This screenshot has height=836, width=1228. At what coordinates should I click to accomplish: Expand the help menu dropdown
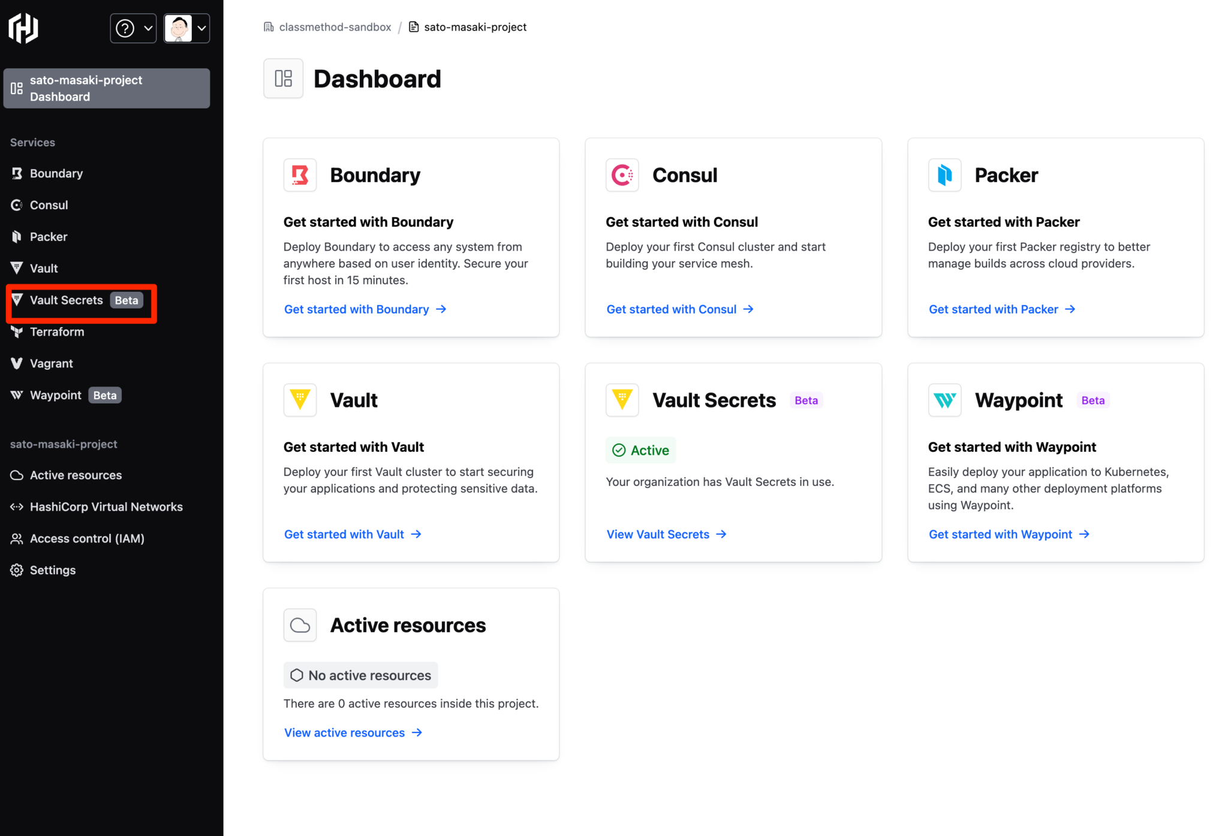[133, 28]
